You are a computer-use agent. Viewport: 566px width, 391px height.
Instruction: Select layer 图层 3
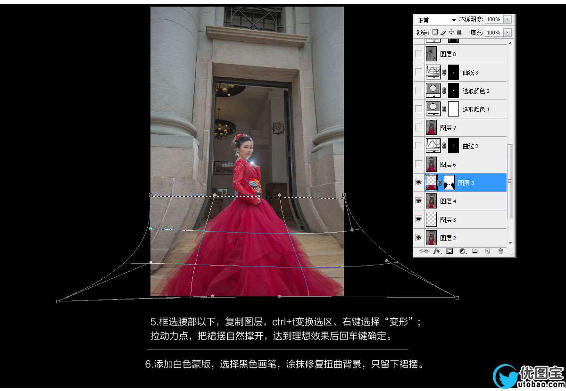(x=448, y=220)
